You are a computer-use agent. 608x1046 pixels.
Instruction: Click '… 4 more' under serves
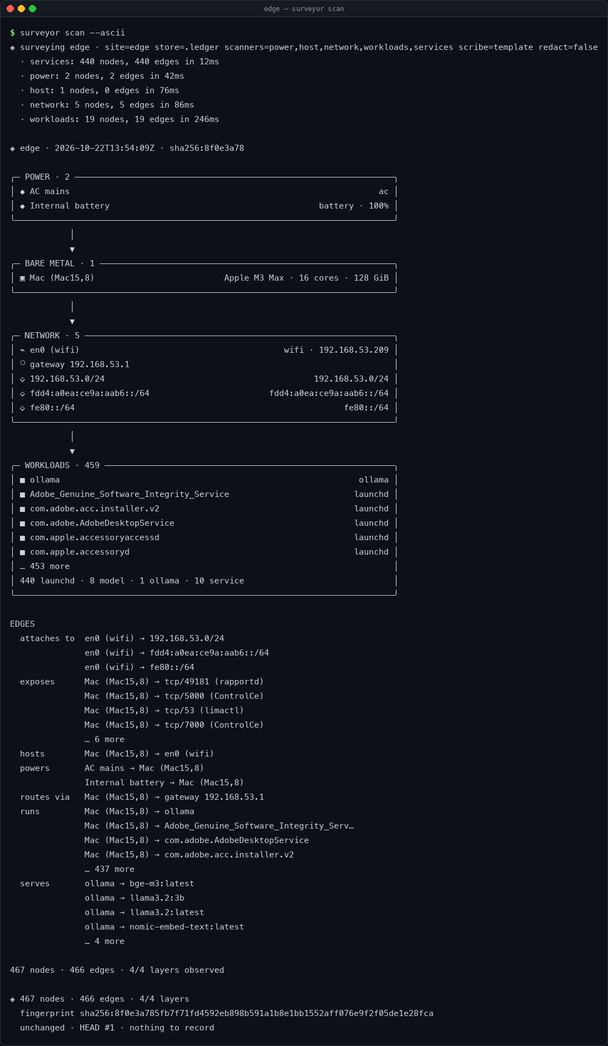[105, 941]
